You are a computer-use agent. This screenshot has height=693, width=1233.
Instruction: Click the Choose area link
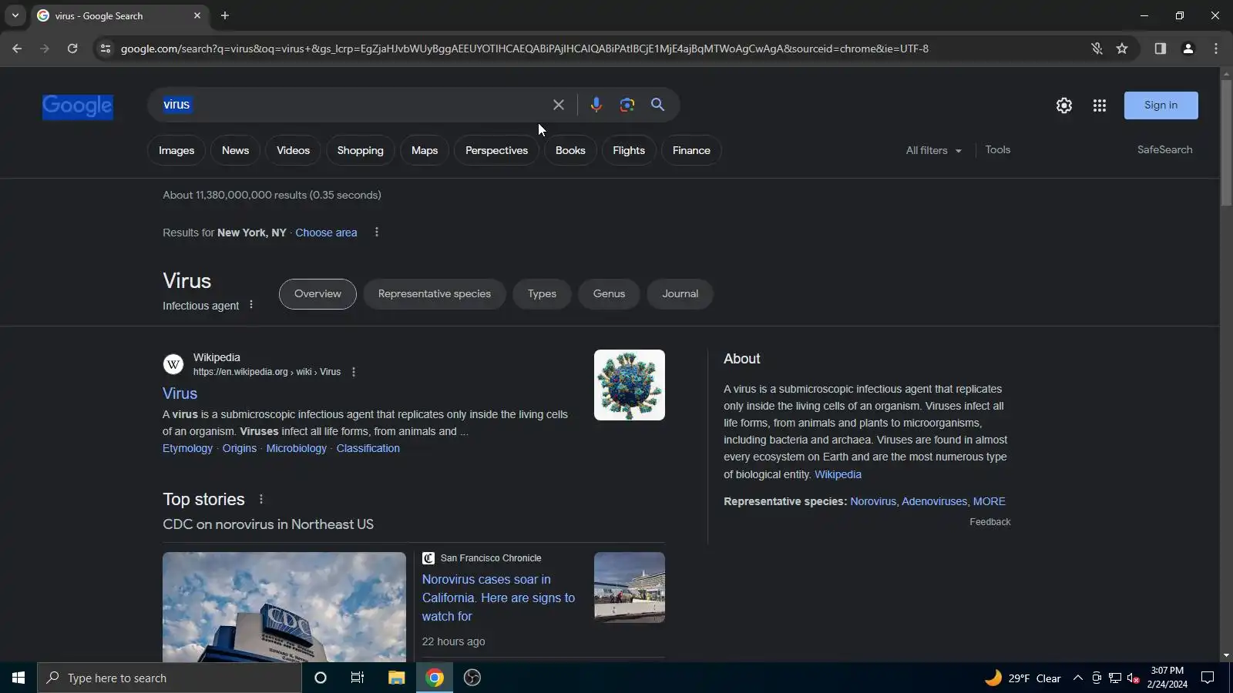(x=326, y=233)
